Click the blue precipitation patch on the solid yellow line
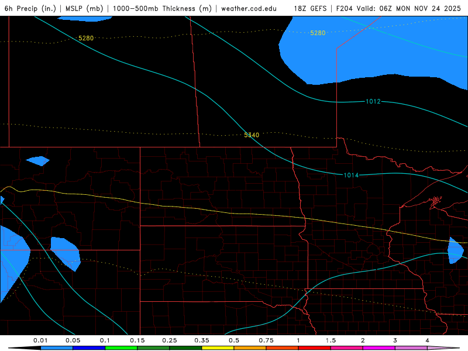Screen dimensions: 468x351 (x=456, y=250)
